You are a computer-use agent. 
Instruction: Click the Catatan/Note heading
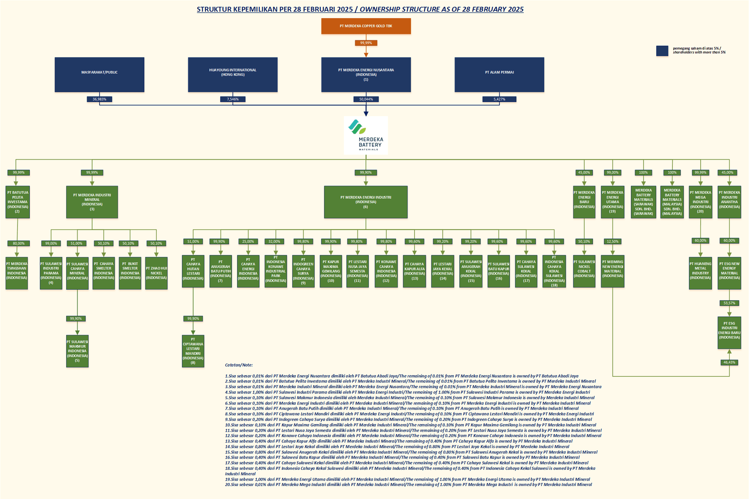tap(239, 365)
